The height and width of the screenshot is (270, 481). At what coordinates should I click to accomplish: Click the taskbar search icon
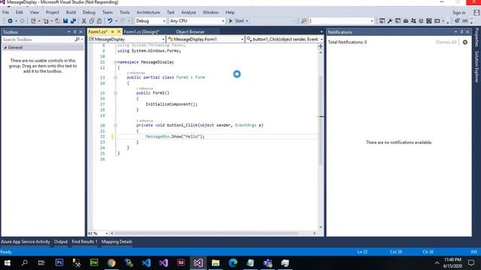pos(25,262)
